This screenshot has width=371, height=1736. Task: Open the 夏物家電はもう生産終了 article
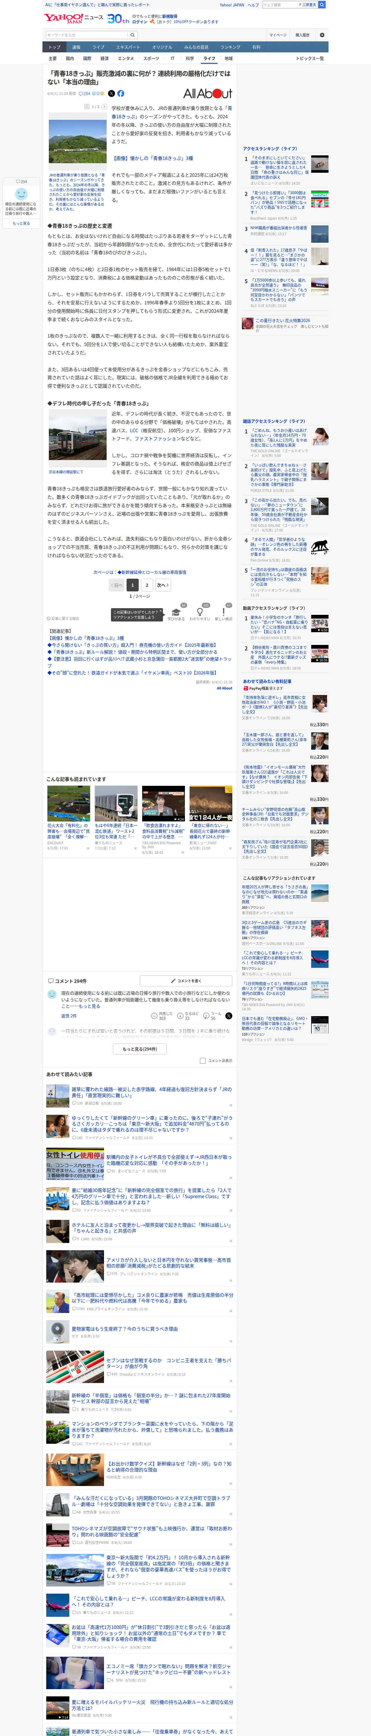coord(125,1329)
